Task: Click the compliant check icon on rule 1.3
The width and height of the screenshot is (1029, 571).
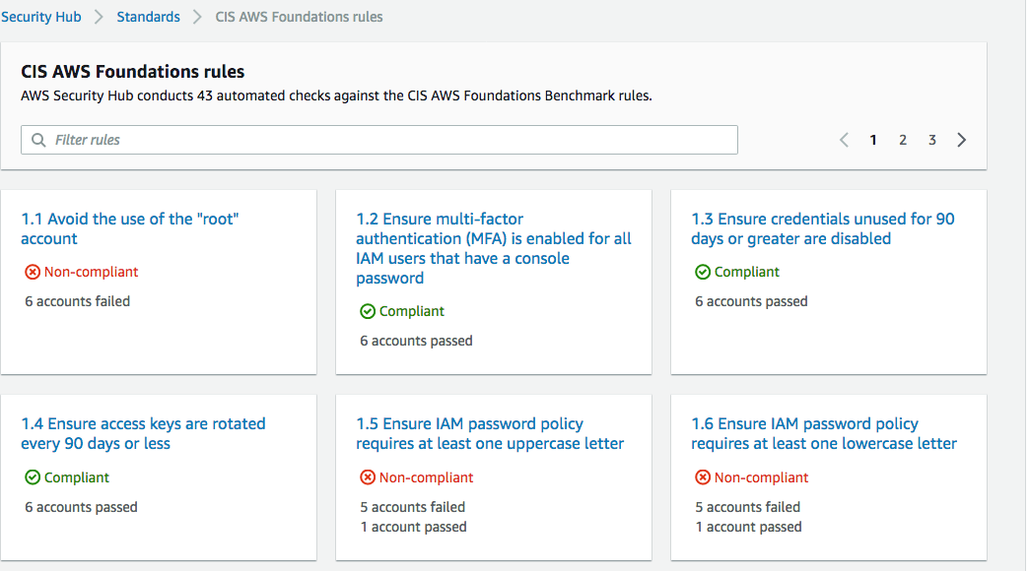Action: pos(702,272)
